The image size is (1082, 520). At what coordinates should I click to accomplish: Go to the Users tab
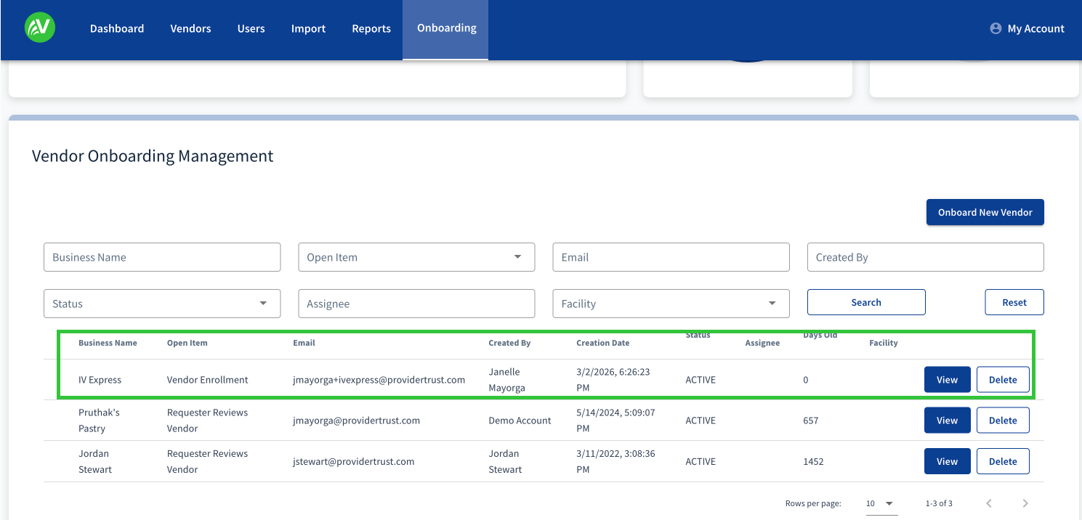pyautogui.click(x=251, y=29)
